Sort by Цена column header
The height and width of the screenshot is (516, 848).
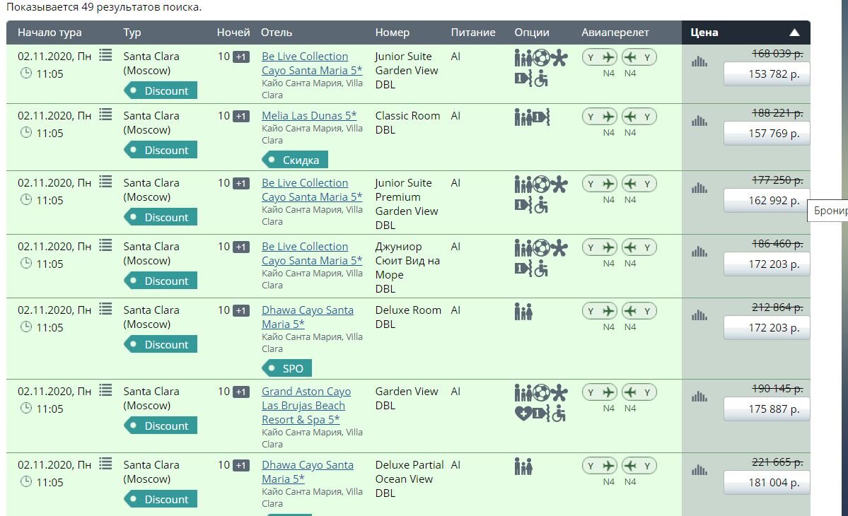coord(704,33)
